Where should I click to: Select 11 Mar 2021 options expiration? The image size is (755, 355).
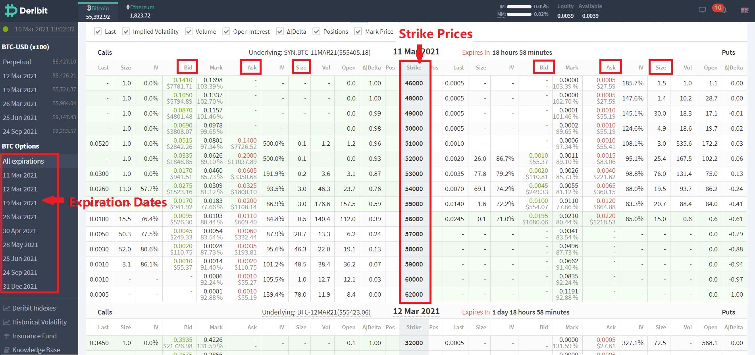point(20,175)
